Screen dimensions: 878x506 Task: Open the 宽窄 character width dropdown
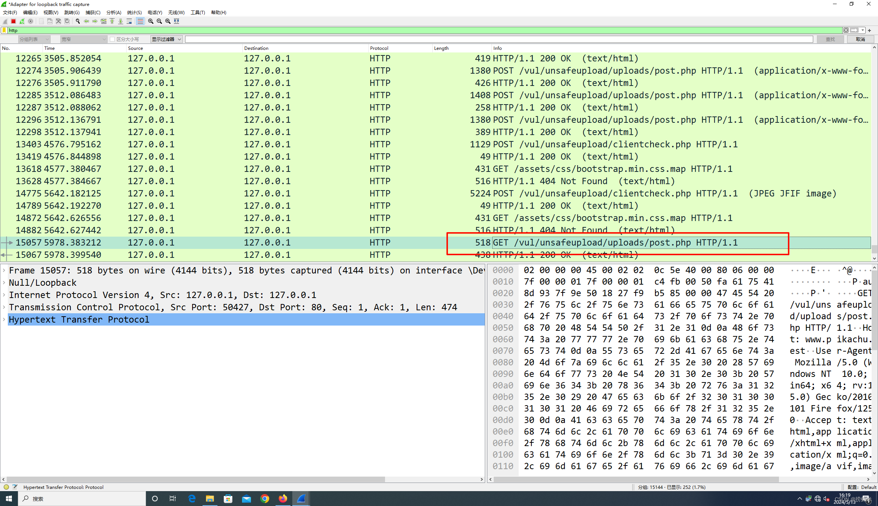pos(84,39)
